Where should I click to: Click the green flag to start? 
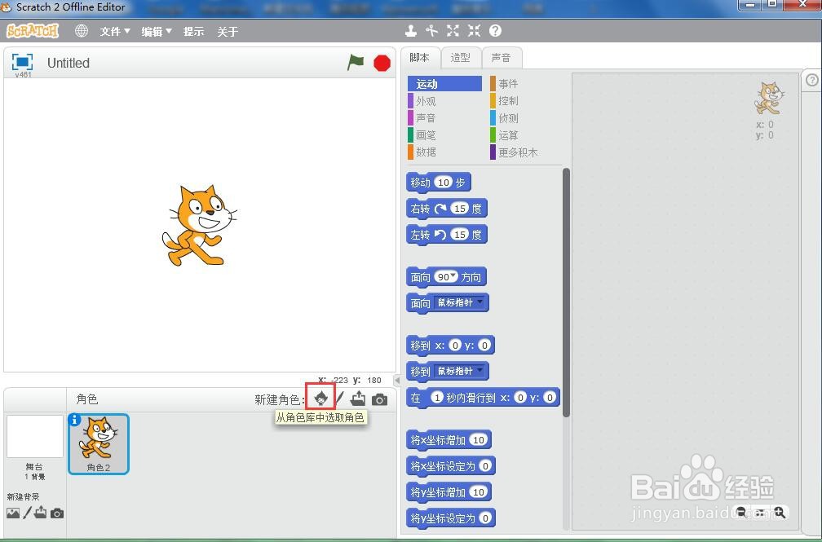[x=356, y=63]
